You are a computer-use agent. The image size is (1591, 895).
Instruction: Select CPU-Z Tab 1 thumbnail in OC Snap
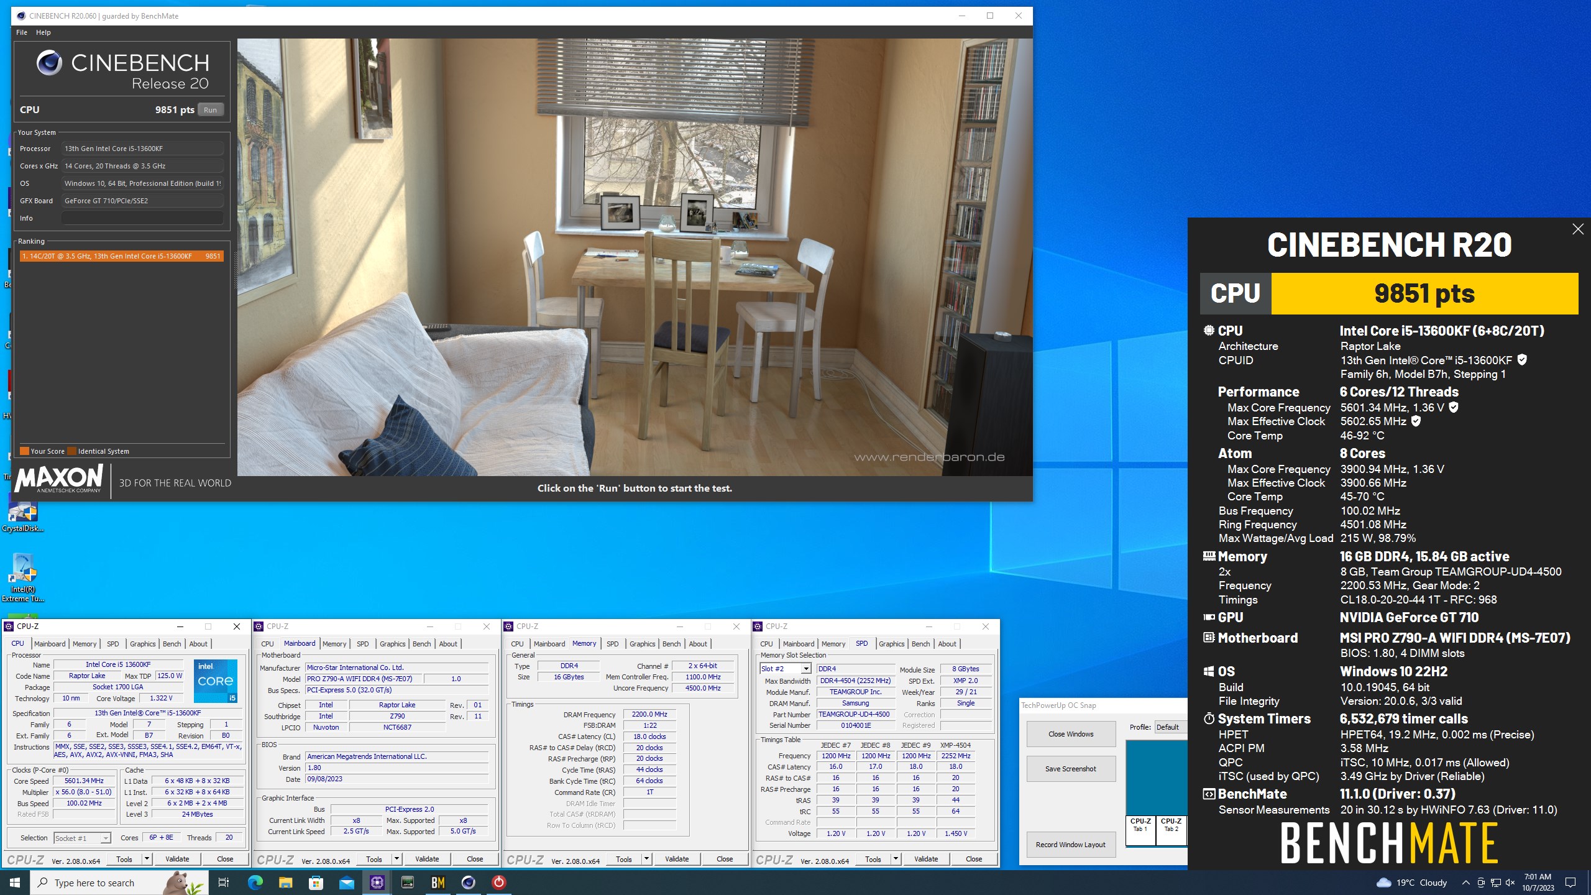click(x=1140, y=830)
